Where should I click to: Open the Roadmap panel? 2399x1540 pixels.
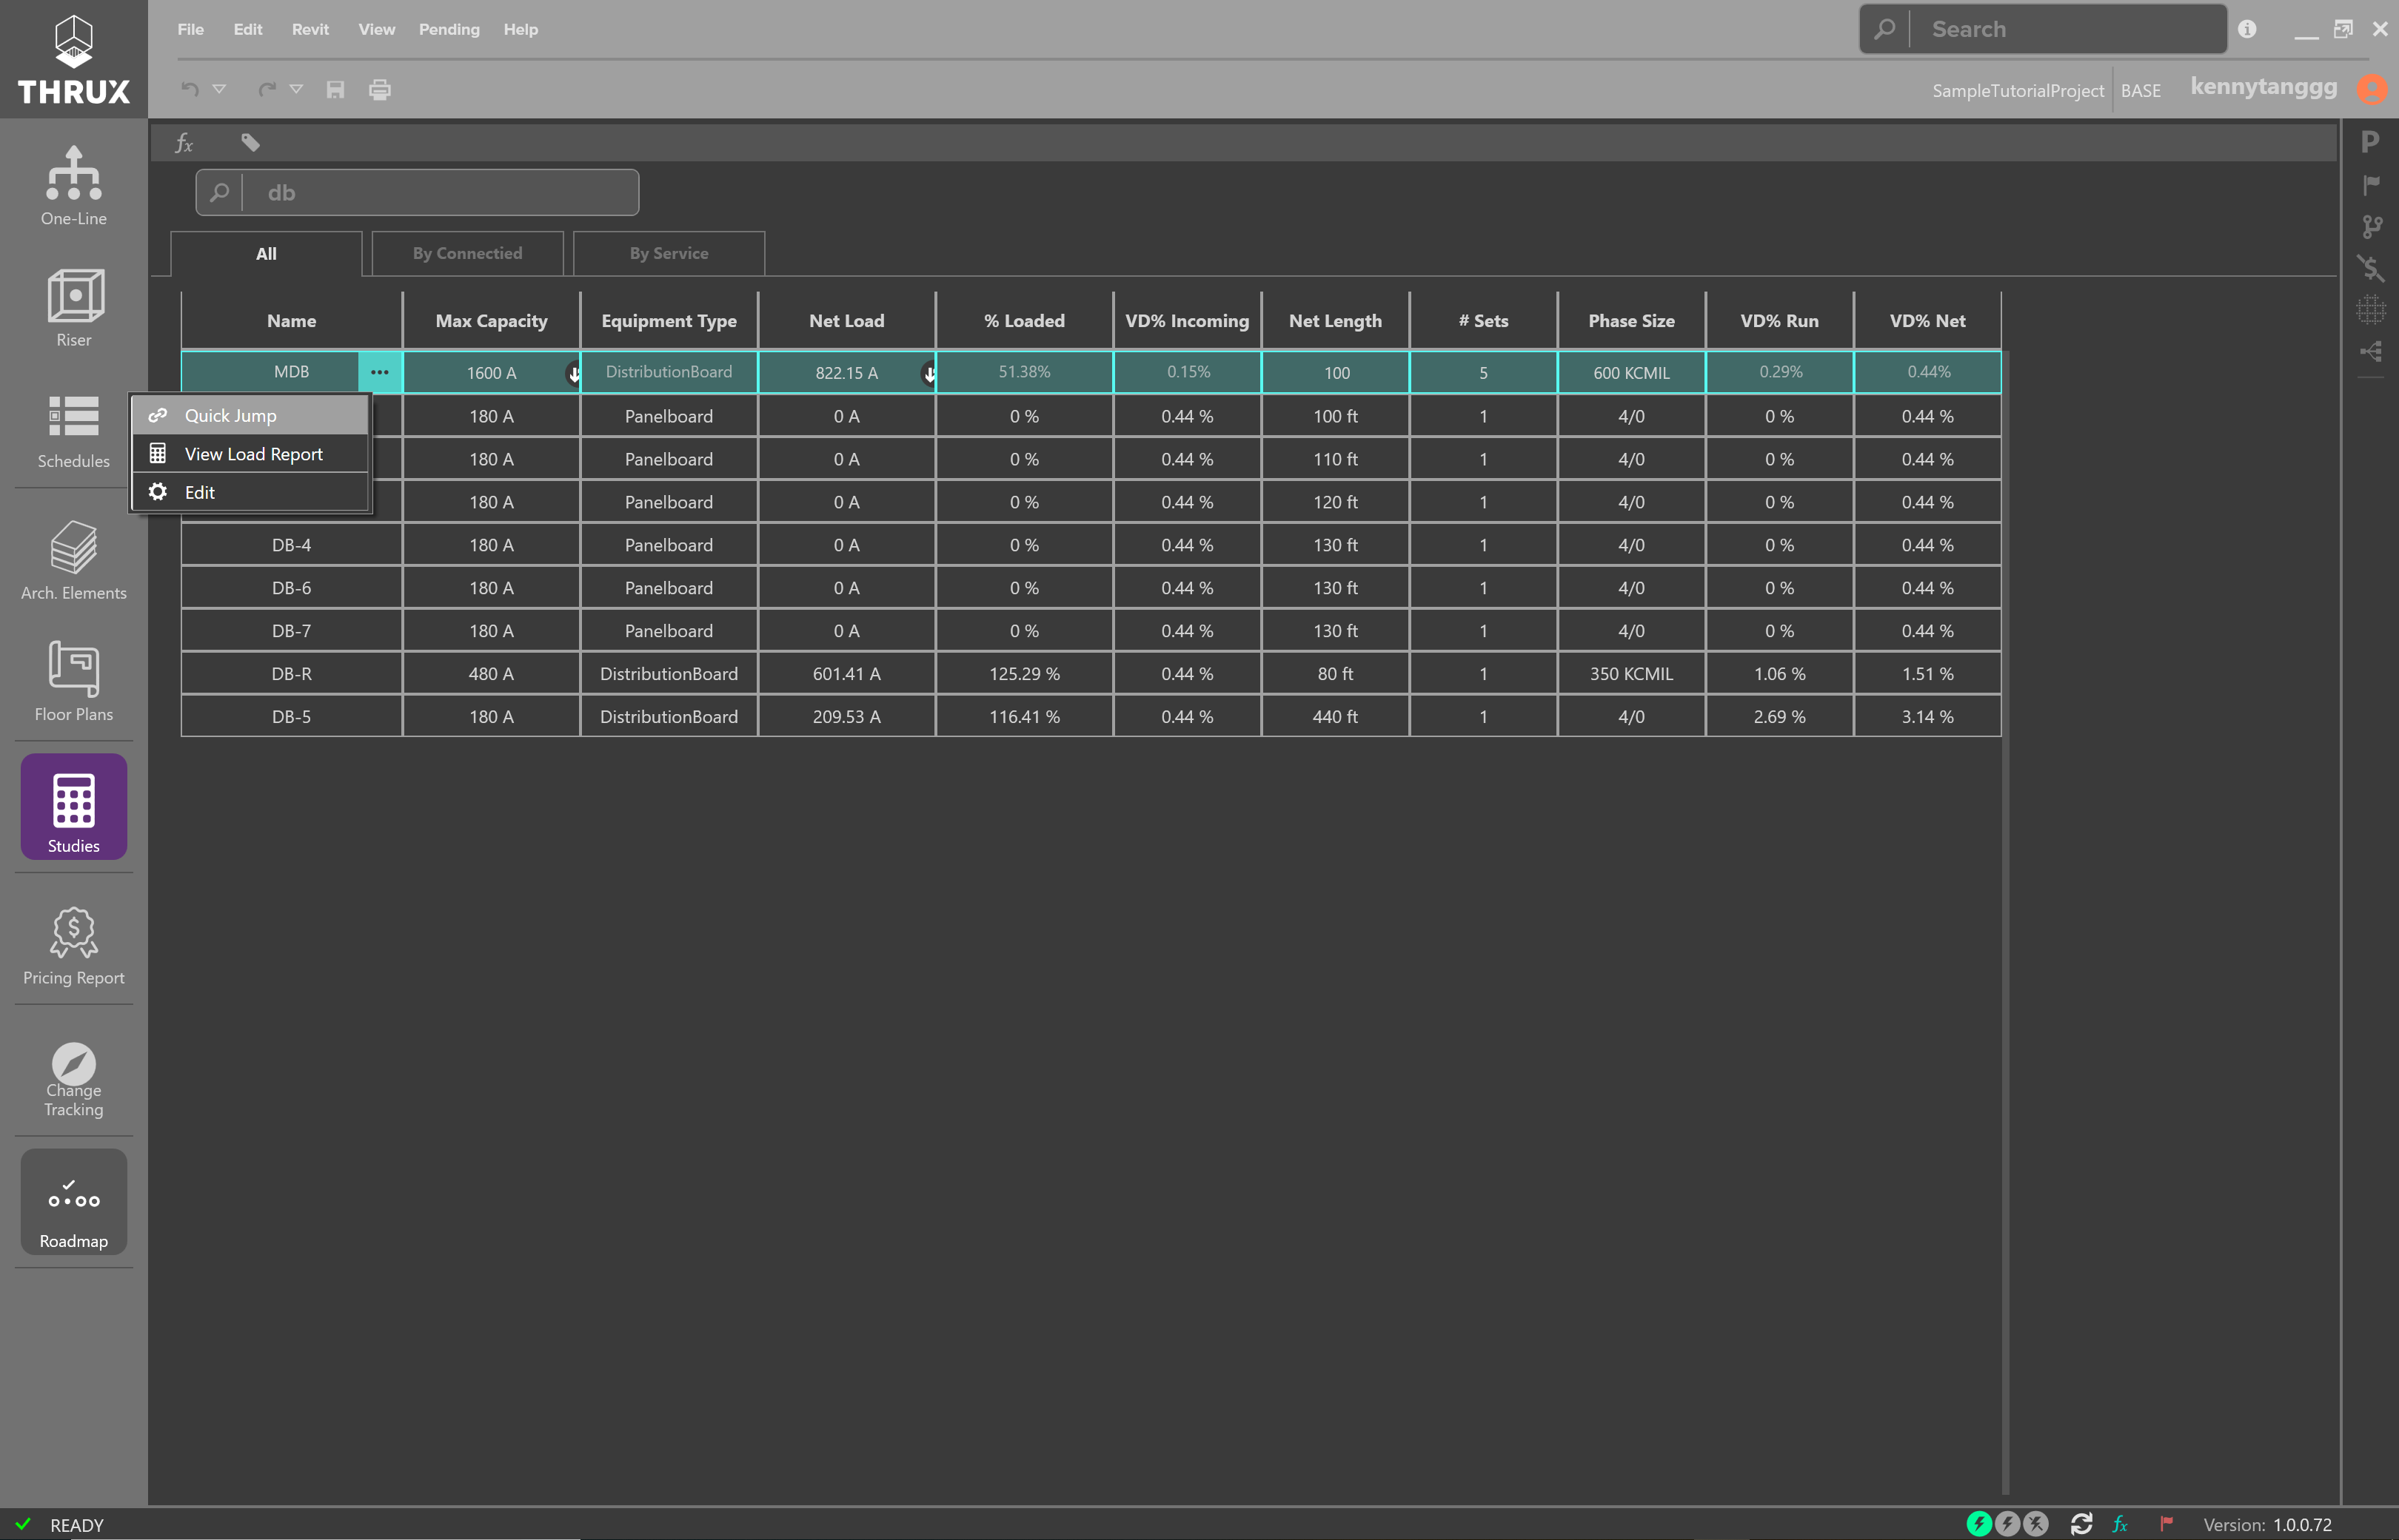pyautogui.click(x=73, y=1201)
